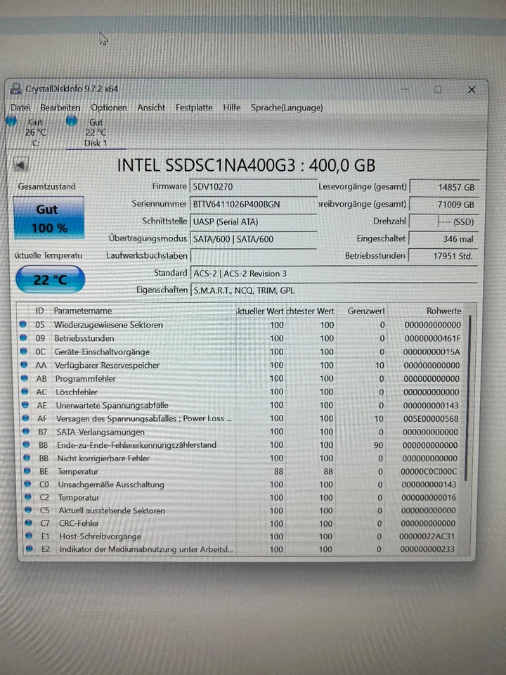Open the Bearbeiten menu

point(60,108)
